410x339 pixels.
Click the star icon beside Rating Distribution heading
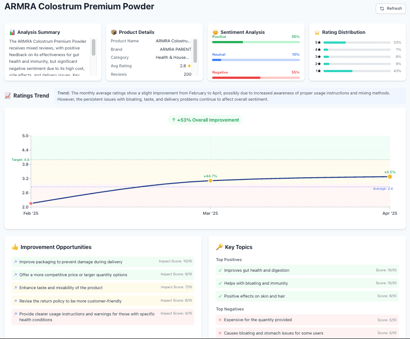point(317,32)
